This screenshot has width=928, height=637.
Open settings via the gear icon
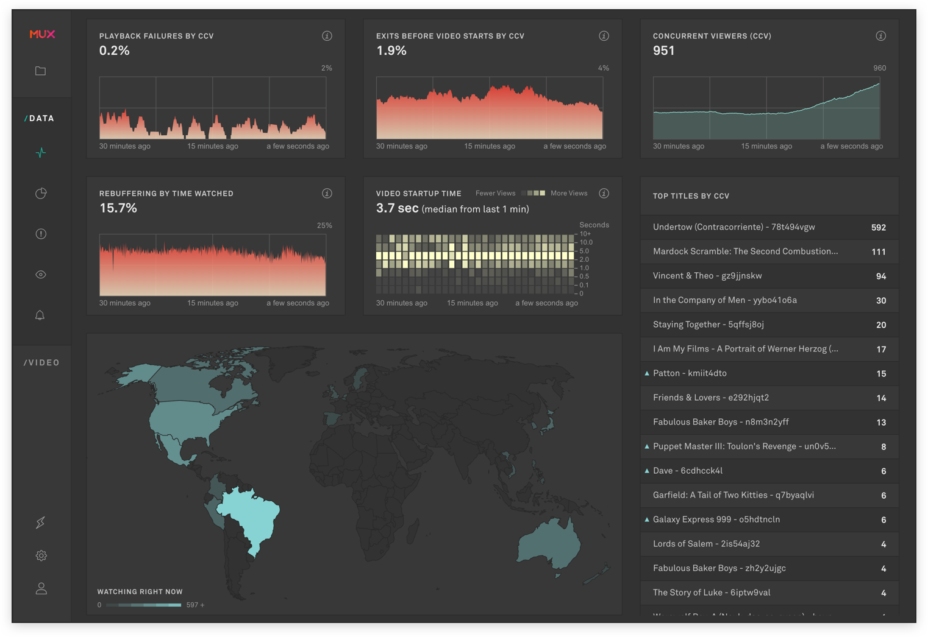tap(40, 555)
